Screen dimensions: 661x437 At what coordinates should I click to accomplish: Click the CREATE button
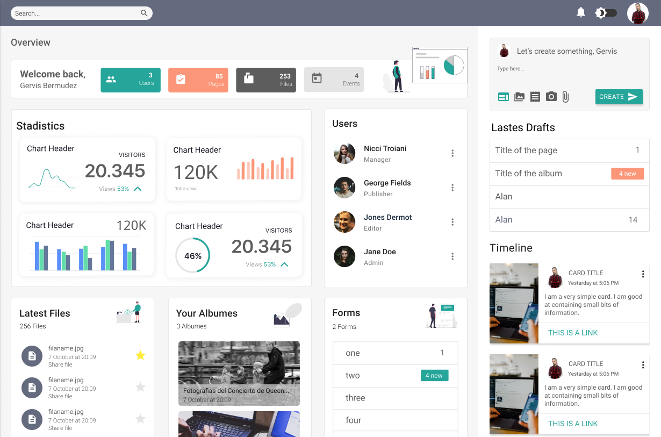click(619, 97)
